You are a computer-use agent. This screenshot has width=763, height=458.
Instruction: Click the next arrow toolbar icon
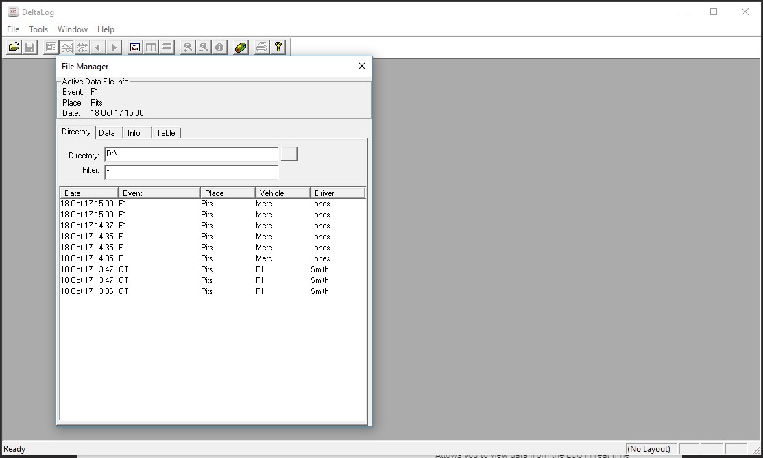[x=114, y=47]
